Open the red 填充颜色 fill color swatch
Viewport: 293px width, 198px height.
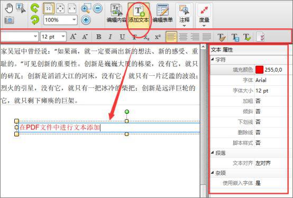259,70
